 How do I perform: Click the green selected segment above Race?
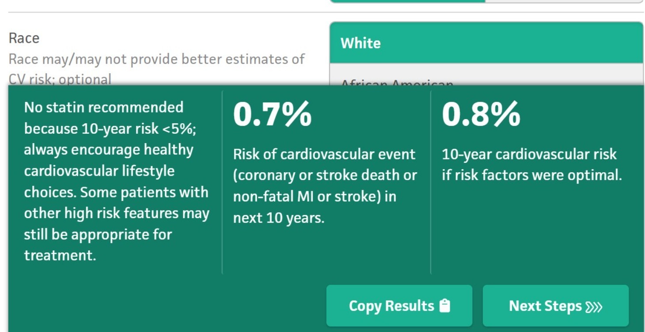[x=407, y=1]
